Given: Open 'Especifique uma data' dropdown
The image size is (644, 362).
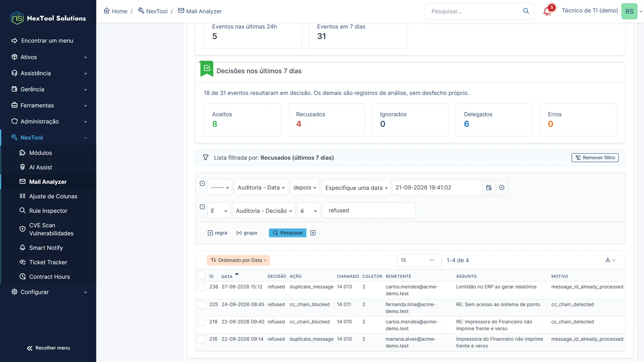Looking at the screenshot, I should (356, 188).
